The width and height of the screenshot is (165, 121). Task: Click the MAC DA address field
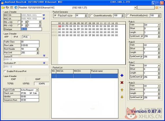coord(31,15)
